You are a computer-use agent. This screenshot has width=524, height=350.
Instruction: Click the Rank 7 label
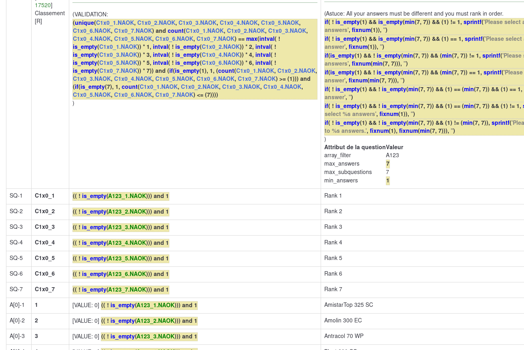coord(333,289)
